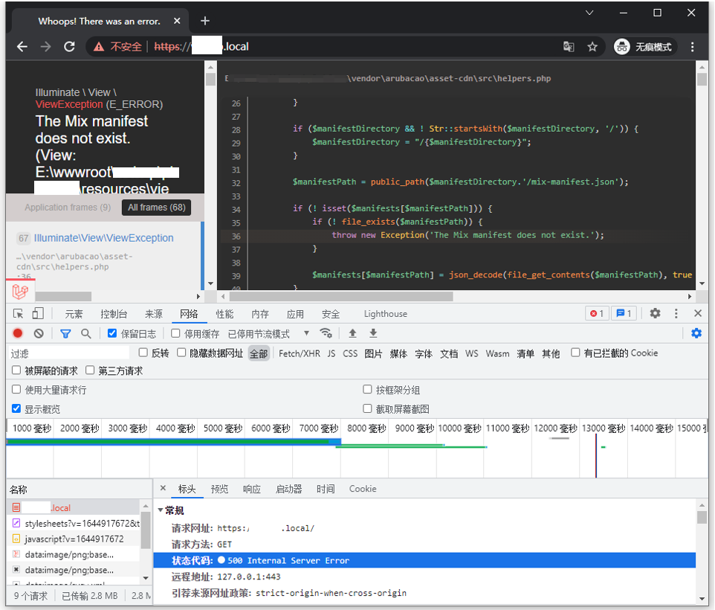
Task: Toggle device toolbar emulation icon
Action: 38,314
